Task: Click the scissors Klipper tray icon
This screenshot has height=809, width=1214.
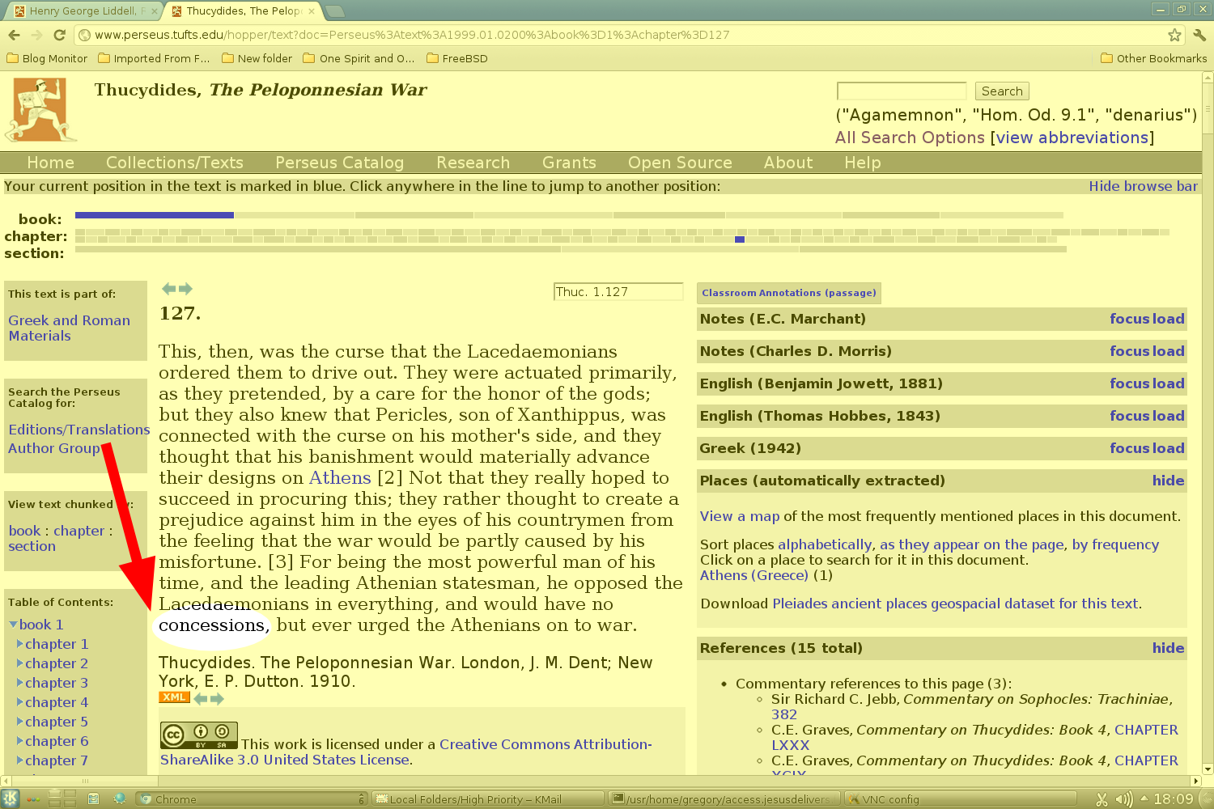Action: pyautogui.click(x=1102, y=799)
